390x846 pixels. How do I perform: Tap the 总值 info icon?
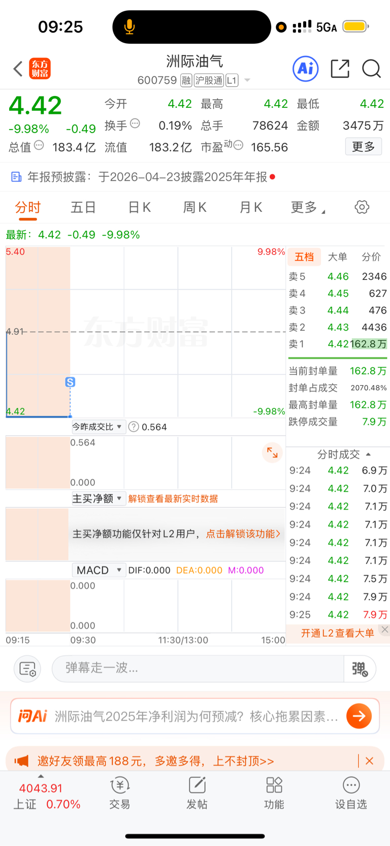point(39,145)
